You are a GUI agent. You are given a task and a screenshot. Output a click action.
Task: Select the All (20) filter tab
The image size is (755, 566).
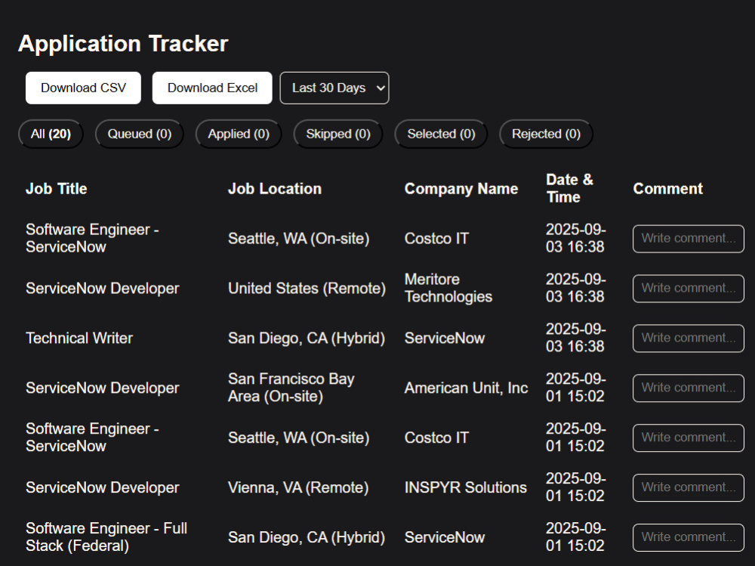point(51,134)
